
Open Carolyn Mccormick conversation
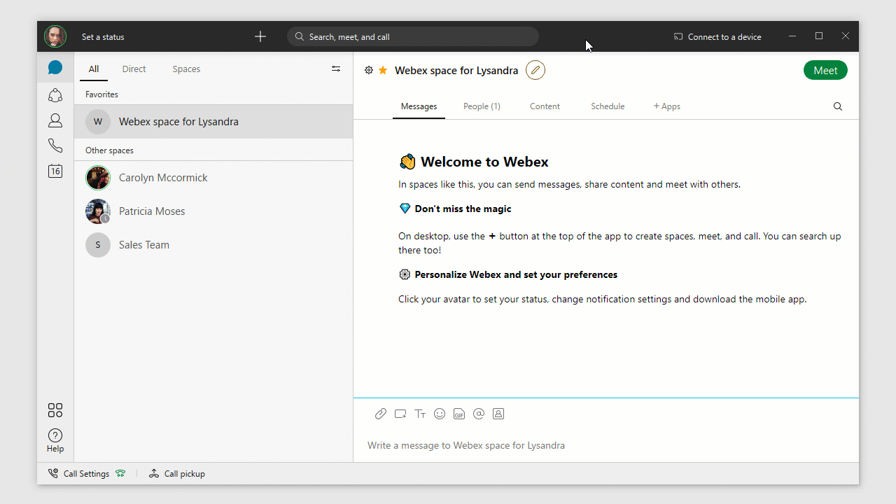(213, 178)
